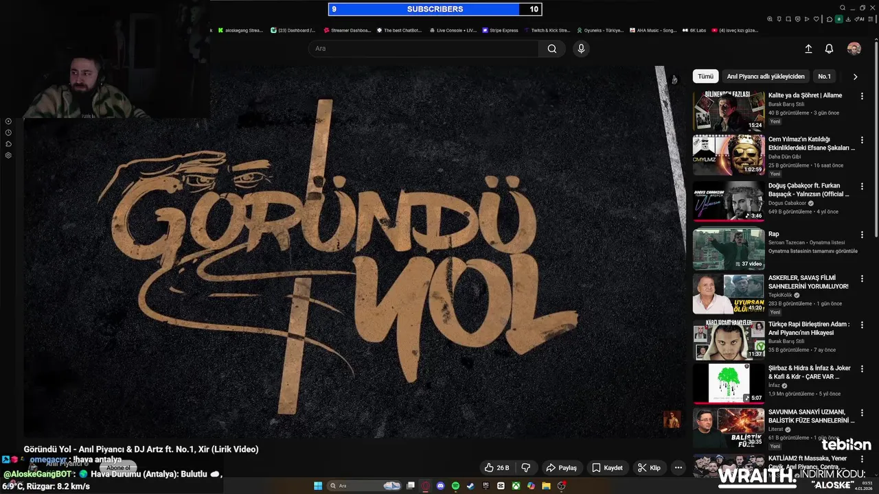This screenshot has height=494, width=879.
Task: Activate voice search microphone
Action: (x=581, y=49)
